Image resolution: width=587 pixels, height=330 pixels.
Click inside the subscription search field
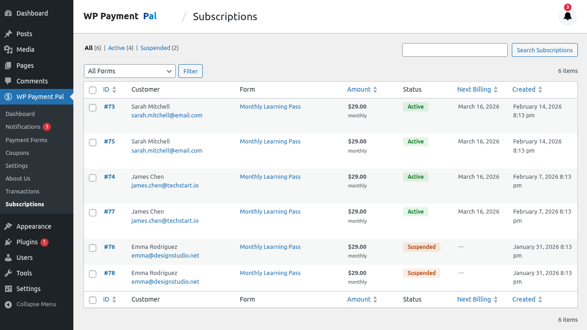pyautogui.click(x=454, y=50)
